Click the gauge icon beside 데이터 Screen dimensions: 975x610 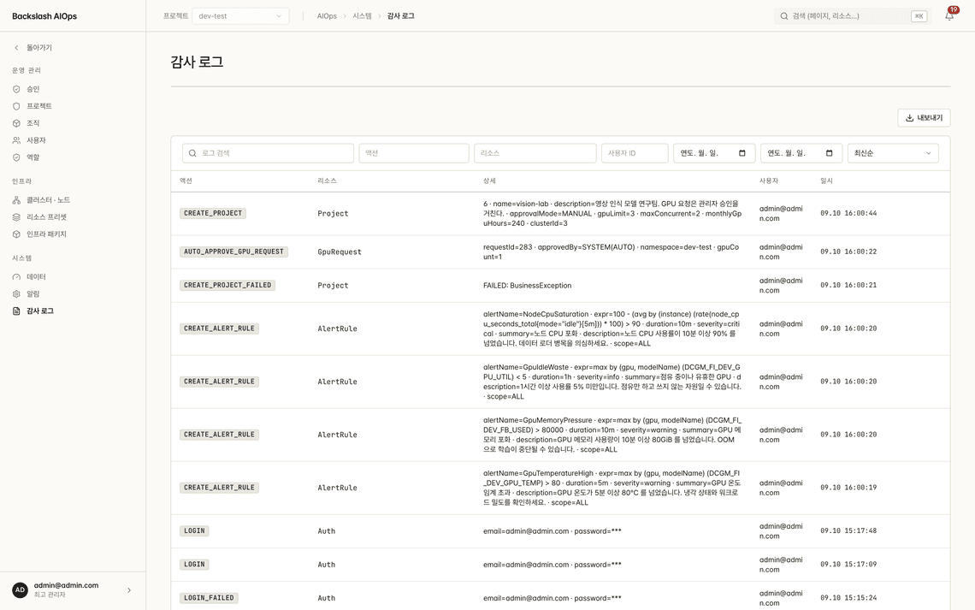click(x=16, y=276)
